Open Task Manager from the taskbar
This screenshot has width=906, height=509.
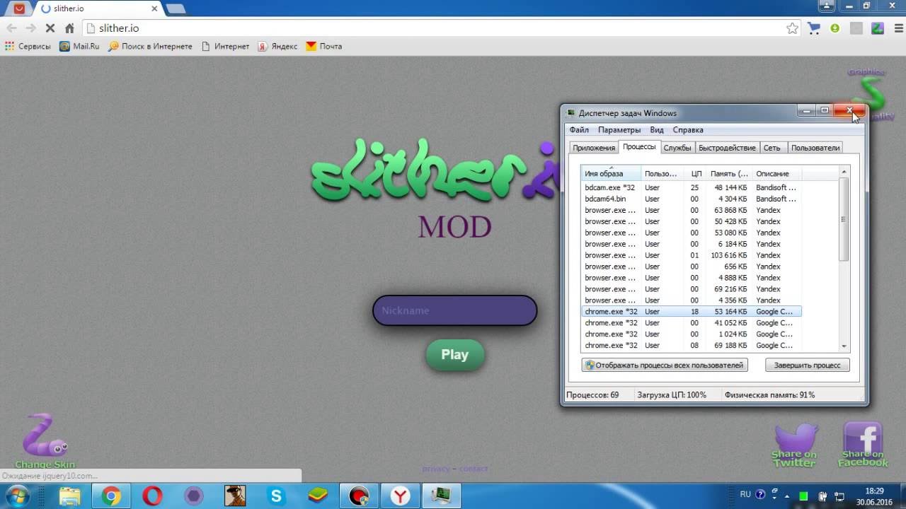[442, 496]
